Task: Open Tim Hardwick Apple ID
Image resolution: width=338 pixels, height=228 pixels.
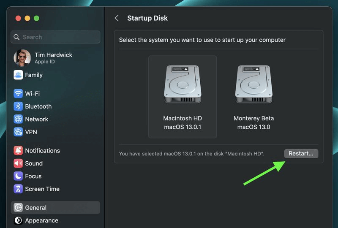Action: click(55, 58)
